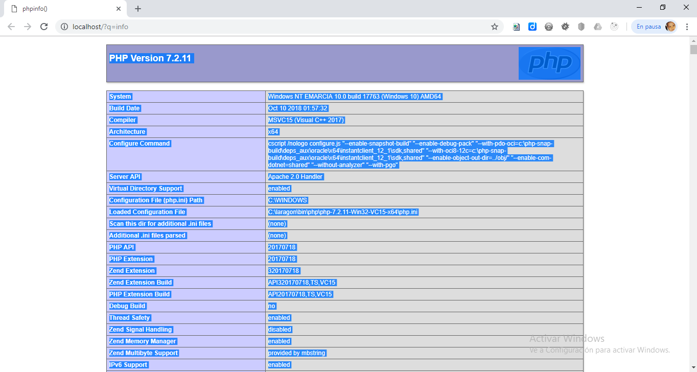Click the 'Zend Extension' label

point(132,271)
